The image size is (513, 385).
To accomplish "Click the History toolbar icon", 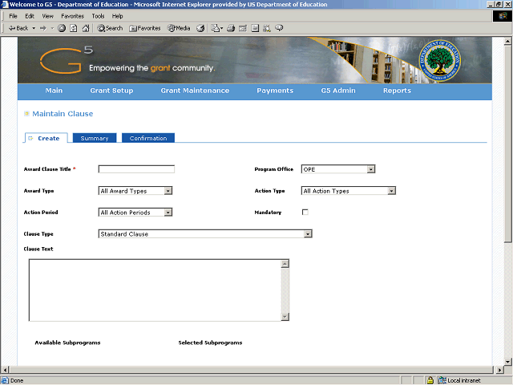I will [200, 28].
